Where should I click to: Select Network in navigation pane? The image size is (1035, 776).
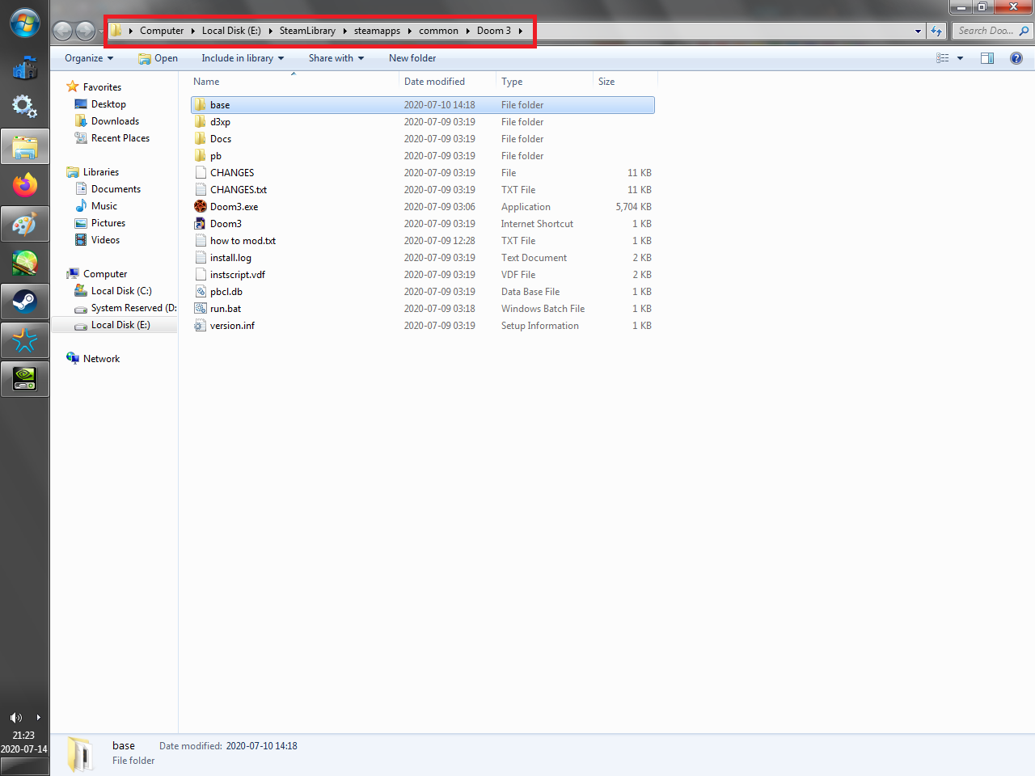click(x=101, y=359)
